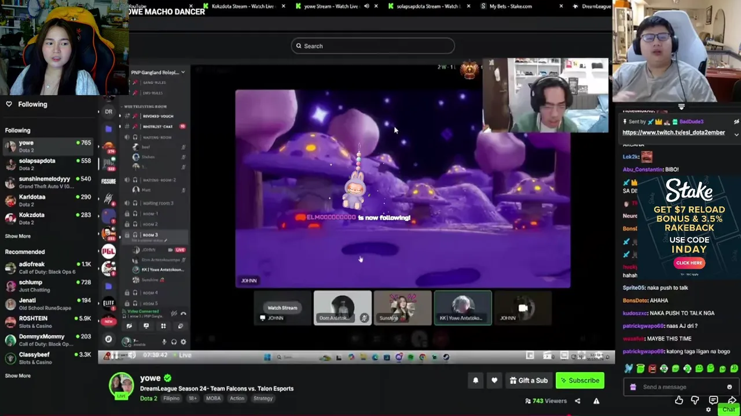This screenshot has height=416, width=741.
Task: Select Sunshine participant tile
Action: pos(402,308)
